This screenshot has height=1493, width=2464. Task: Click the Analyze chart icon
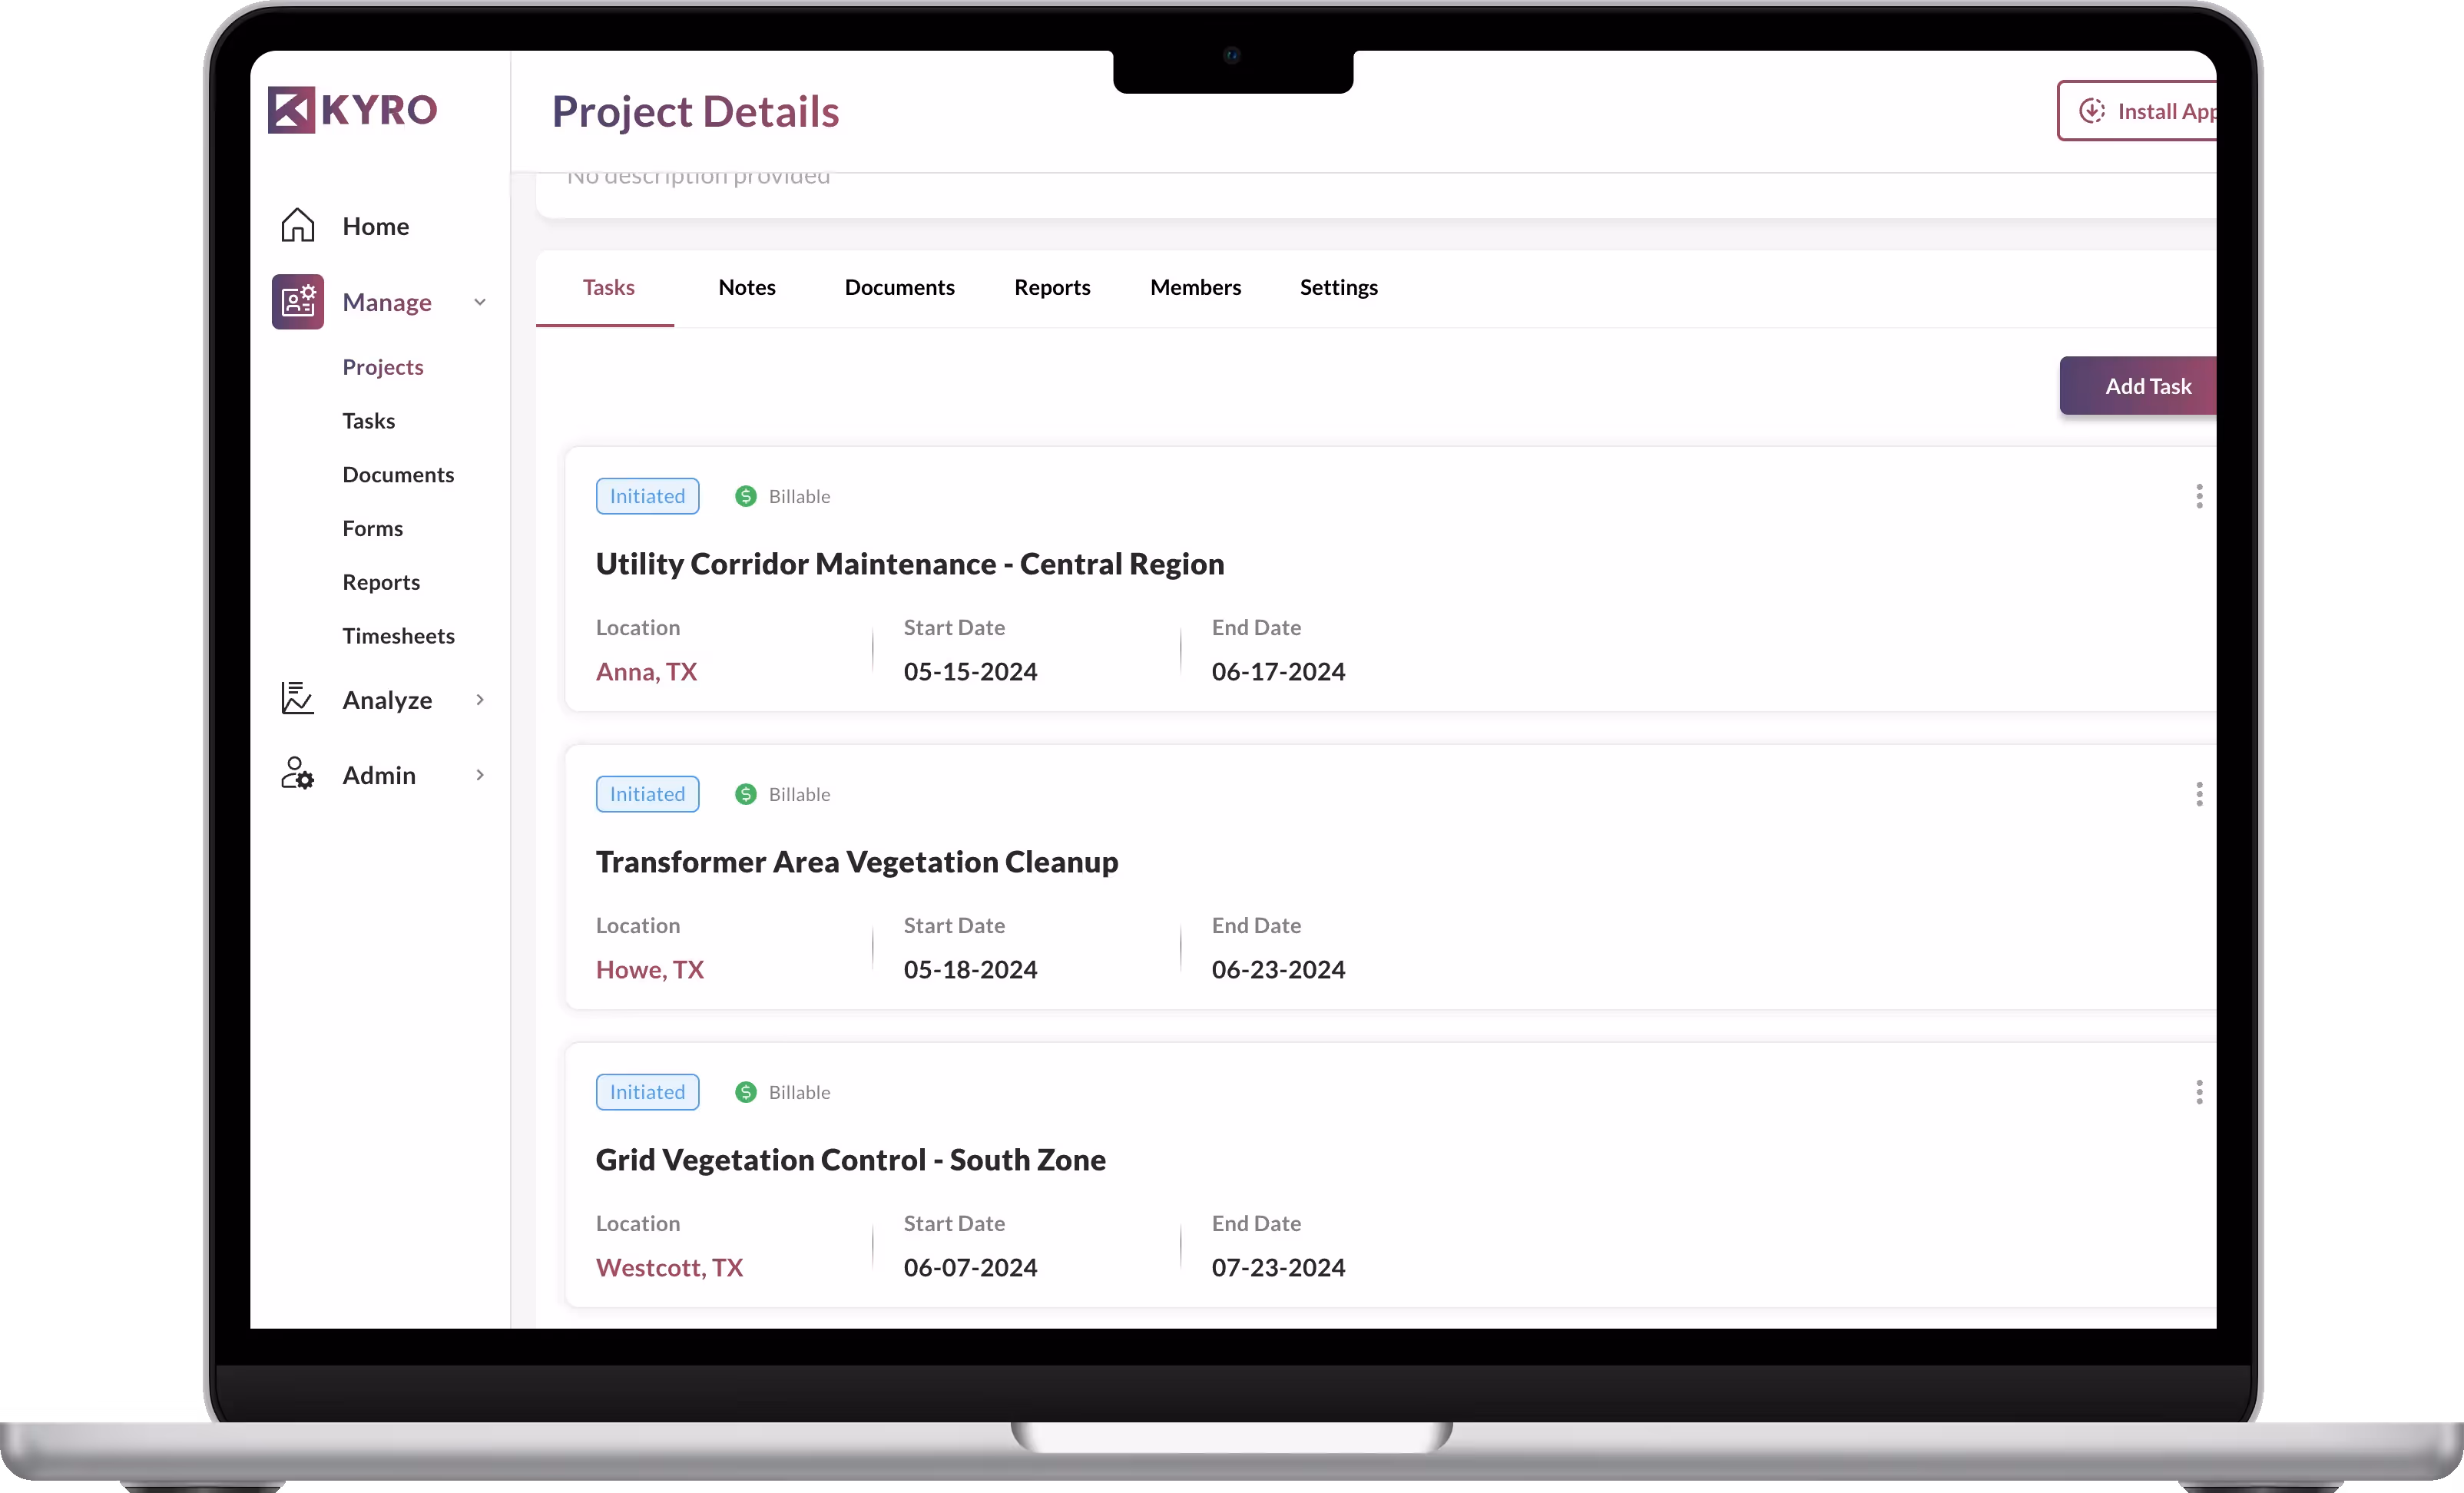297,699
